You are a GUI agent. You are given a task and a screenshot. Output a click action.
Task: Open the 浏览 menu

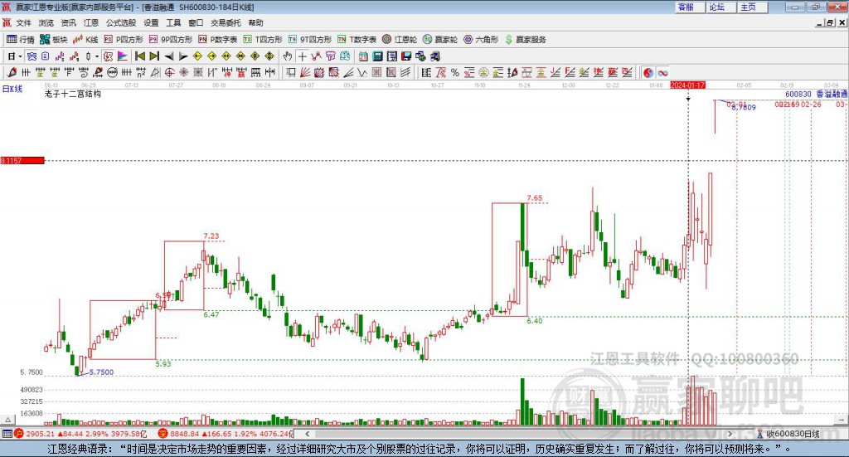pyautogui.click(x=46, y=22)
